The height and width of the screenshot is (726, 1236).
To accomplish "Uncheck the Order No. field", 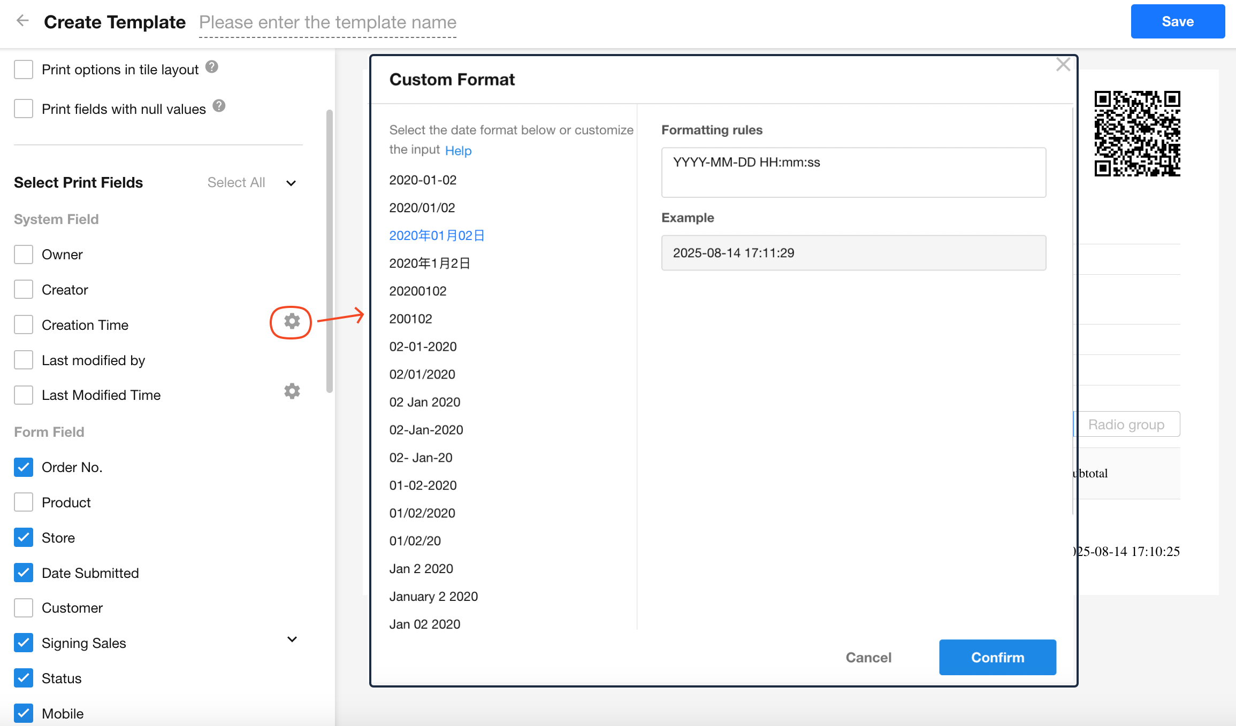I will point(24,467).
